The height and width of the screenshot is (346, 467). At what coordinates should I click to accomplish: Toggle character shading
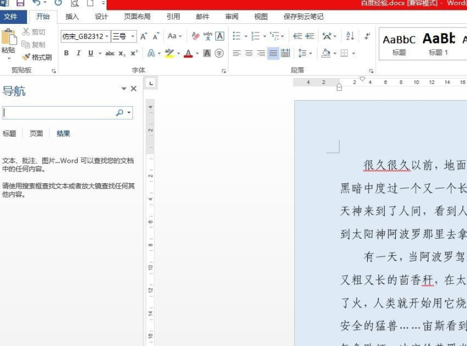point(207,53)
